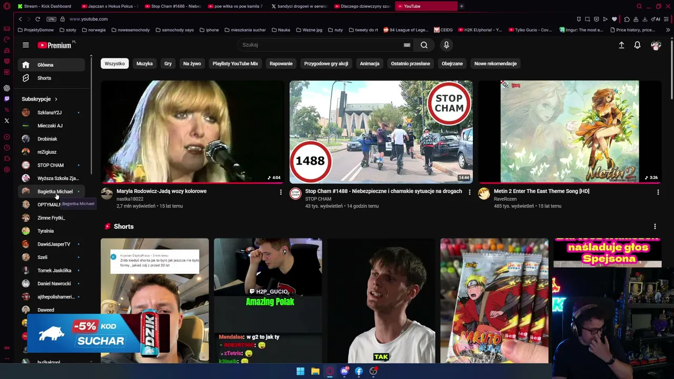Switch to the bandyci drogowi X tab
This screenshot has height=379, width=674.
(x=299, y=6)
